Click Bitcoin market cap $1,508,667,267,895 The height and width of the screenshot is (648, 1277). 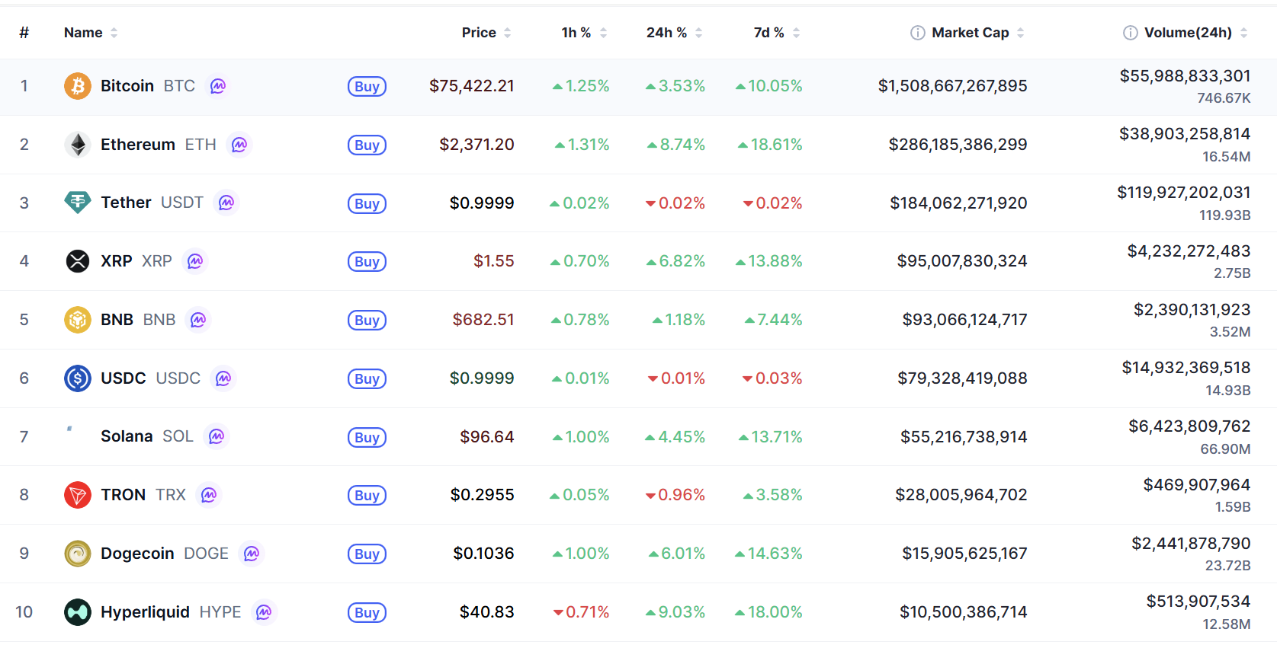click(953, 86)
